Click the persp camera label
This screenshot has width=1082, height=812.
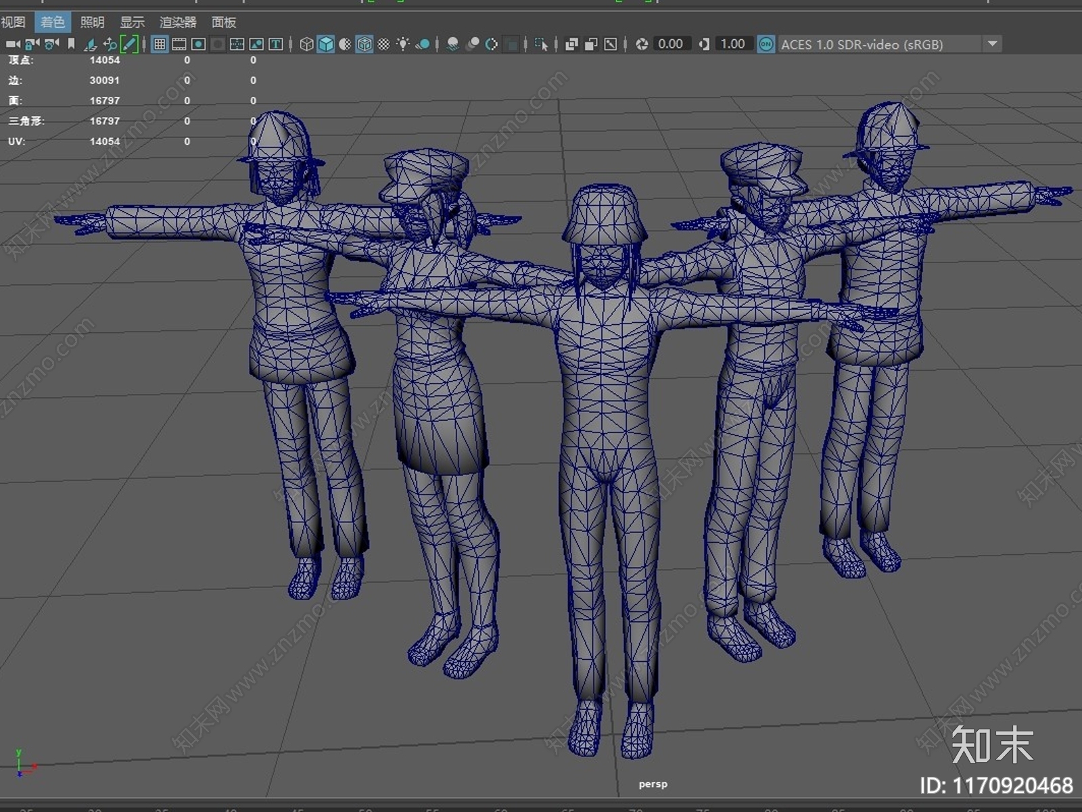tap(653, 784)
